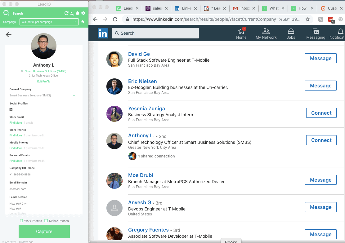Image resolution: width=345 pixels, height=243 pixels.
Task: Open the LinkedIn My Network icon
Action: click(x=266, y=33)
